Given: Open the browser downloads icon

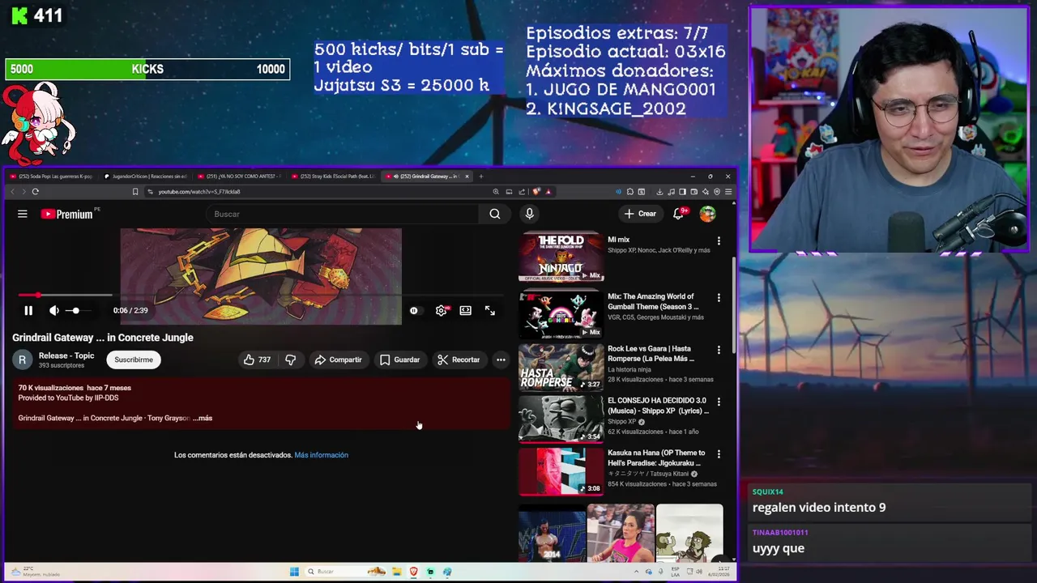Looking at the screenshot, I should pos(659,192).
